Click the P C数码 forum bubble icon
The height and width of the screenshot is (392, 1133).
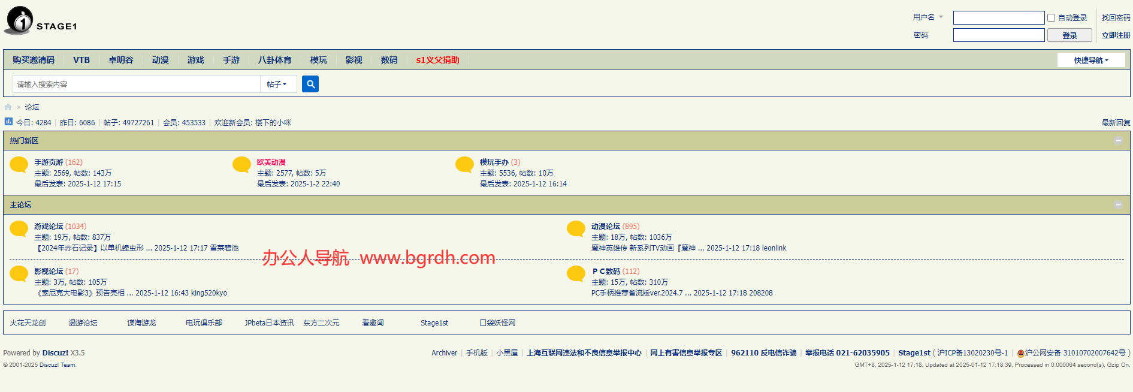click(x=576, y=273)
